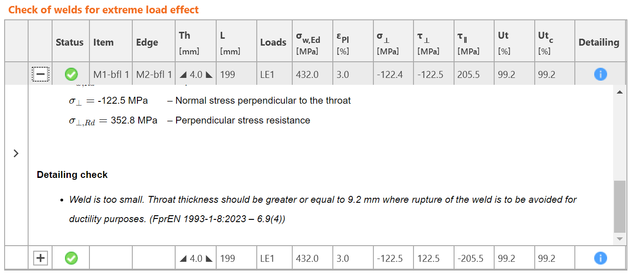The height and width of the screenshot is (277, 632).
Task: Click green status check icon for M1-bfl 1
Action: click(71, 74)
